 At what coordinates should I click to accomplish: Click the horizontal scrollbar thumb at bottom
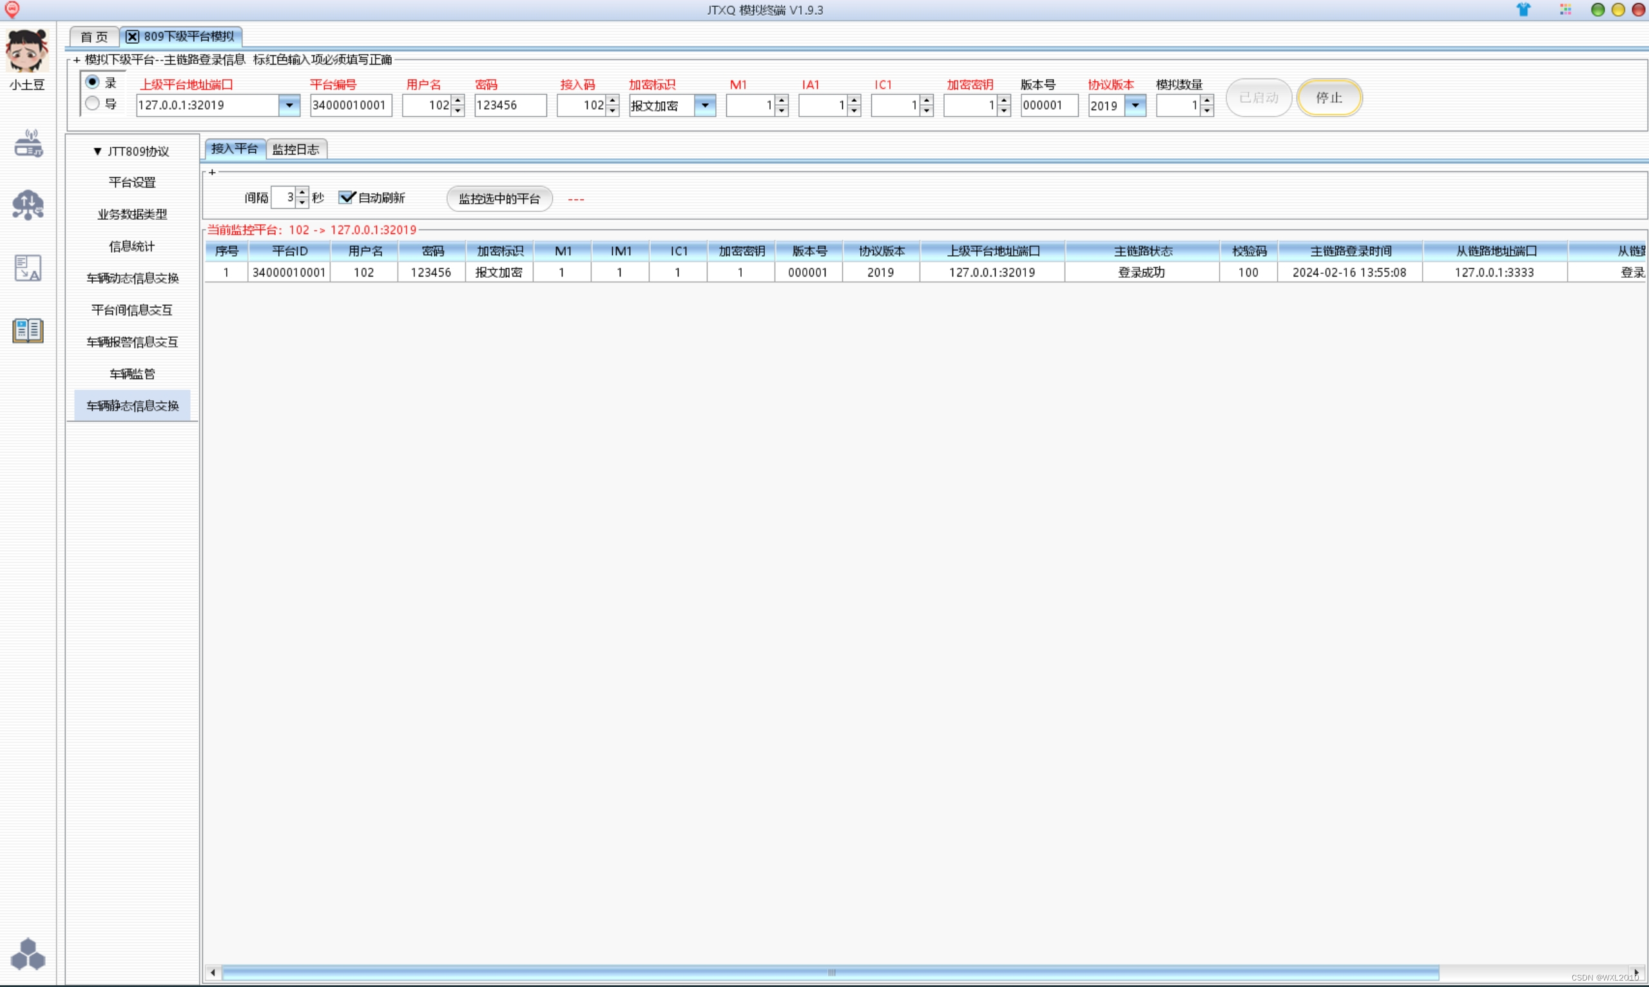point(830,973)
